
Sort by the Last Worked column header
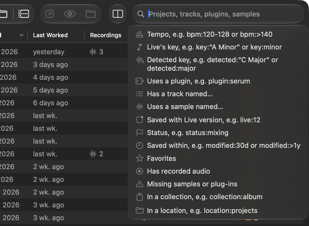tap(50, 35)
